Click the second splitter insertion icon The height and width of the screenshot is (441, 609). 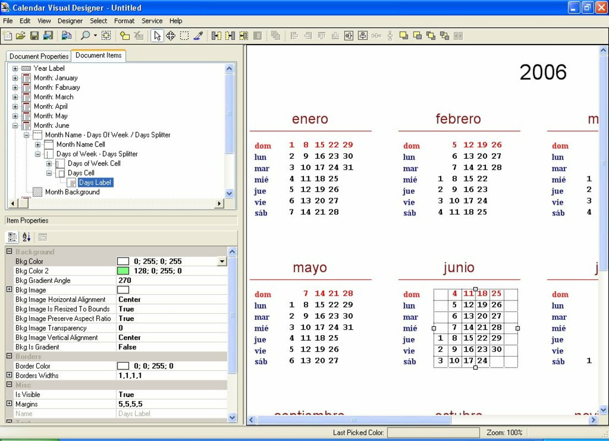tap(230, 36)
